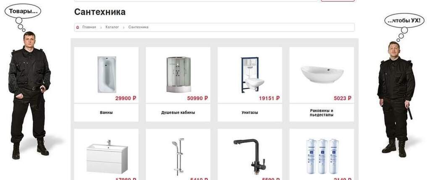Open the Ванны category label
The image size is (430, 180).
[106, 113]
